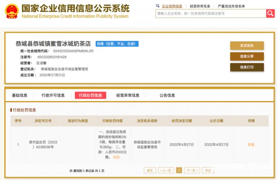Focus the enterprise name search input field
Viewport: 277px width, 180px height.
[211, 13]
